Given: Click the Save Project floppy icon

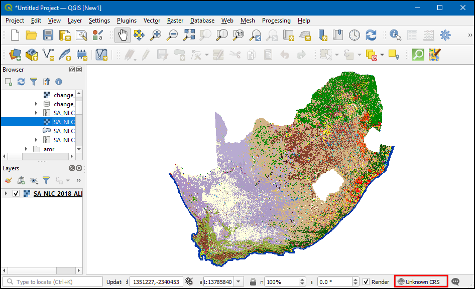Looking at the screenshot, I should [x=48, y=35].
